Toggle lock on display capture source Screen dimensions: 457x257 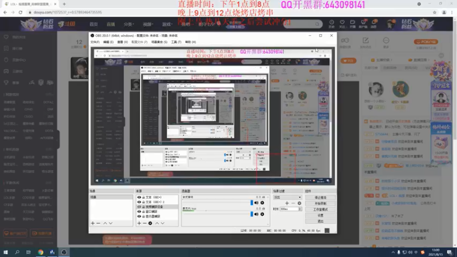(x=143, y=216)
